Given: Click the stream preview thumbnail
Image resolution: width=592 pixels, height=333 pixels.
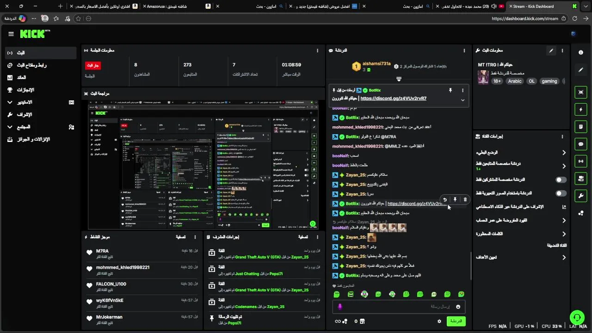Looking at the screenshot, I should pyautogui.click(x=203, y=165).
